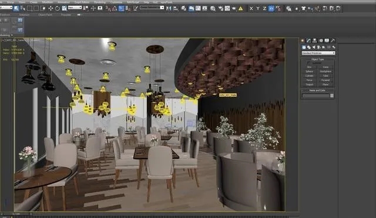This screenshot has width=376, height=218.
Task: Toggle Angle Snap in the toolbar
Action: [x=115, y=8]
